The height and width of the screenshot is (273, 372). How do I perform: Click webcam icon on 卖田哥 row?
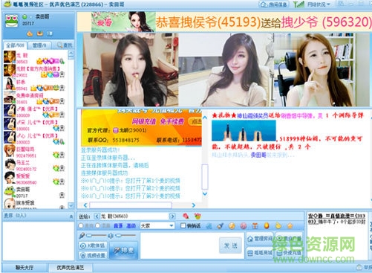[62, 195]
